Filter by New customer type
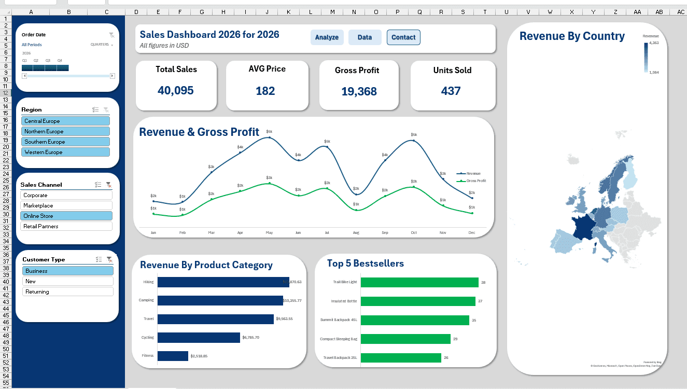This screenshot has width=687, height=389. pyautogui.click(x=68, y=281)
